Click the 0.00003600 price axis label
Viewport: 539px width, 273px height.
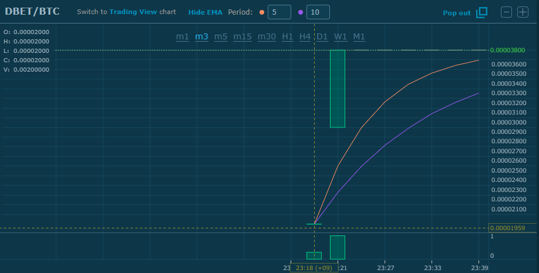(x=508, y=65)
